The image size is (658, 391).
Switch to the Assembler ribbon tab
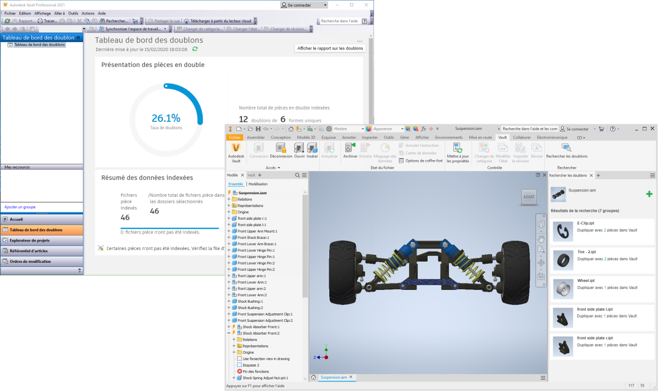[256, 137]
